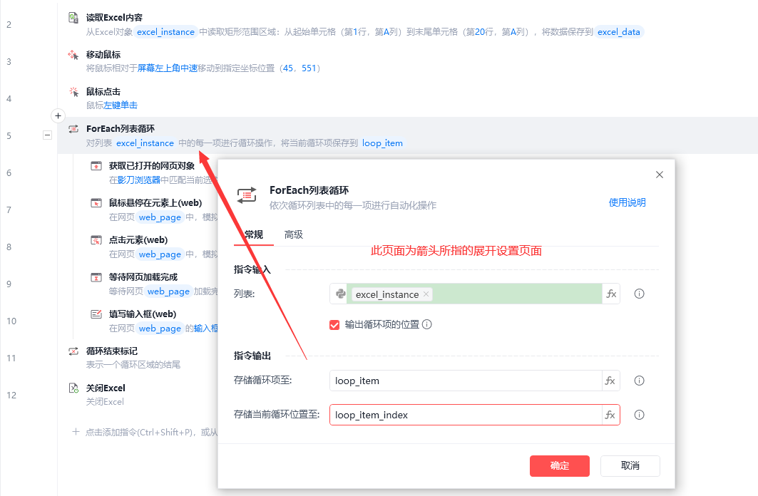This screenshot has height=496, width=758.
Task: Click the 移动鼠标 step icon
Action: coord(73,55)
